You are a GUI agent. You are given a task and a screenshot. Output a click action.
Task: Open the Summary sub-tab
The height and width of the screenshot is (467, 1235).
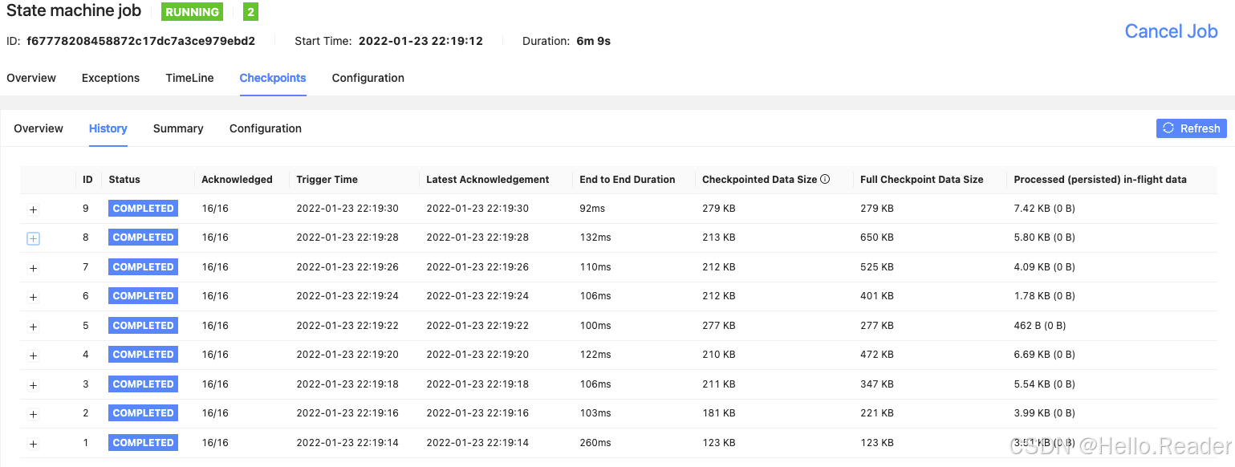pos(177,128)
